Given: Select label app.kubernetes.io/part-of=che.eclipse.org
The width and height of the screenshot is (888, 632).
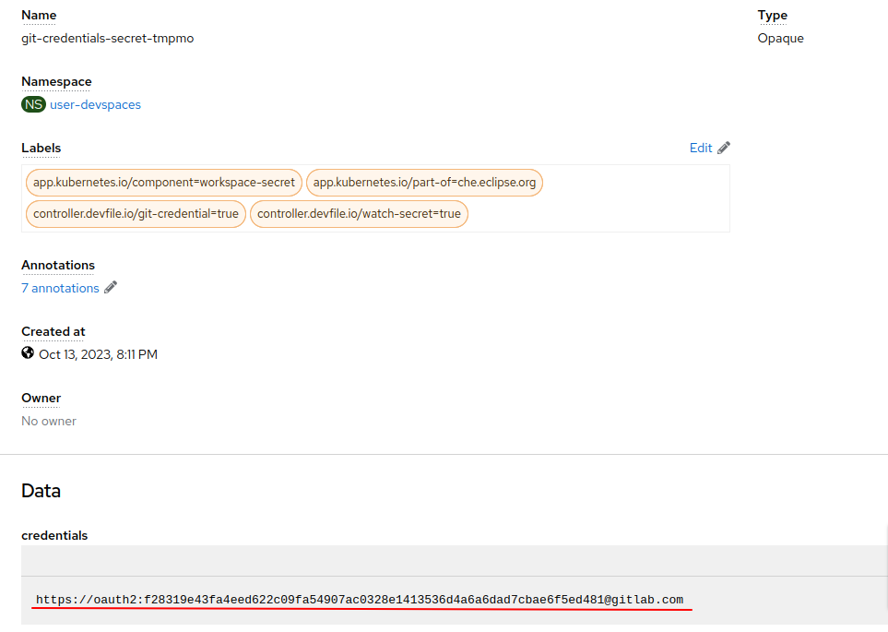Looking at the screenshot, I should pyautogui.click(x=424, y=183).
